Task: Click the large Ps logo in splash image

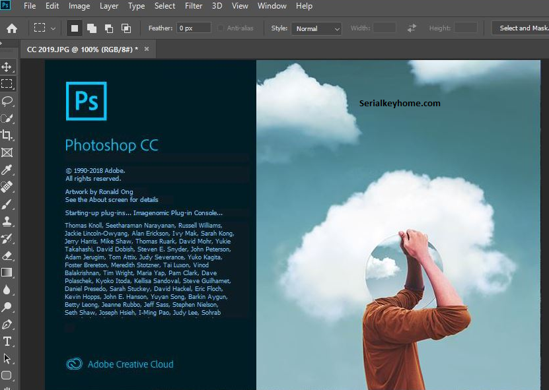Action: tap(87, 101)
